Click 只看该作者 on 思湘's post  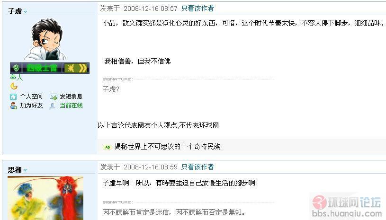(x=197, y=167)
